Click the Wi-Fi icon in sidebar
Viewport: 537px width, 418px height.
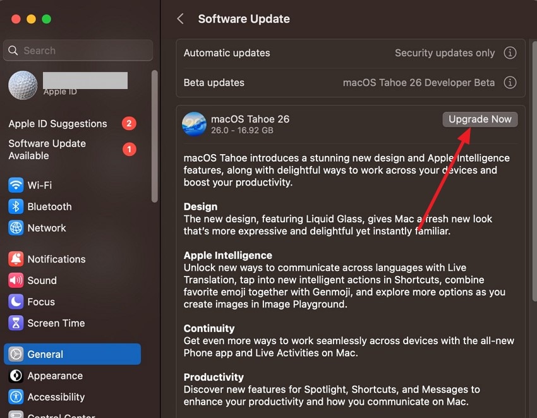(16, 186)
